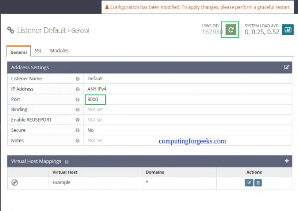This screenshot has width=298, height=211.
Task: Add a virtual host mapping with plus icon
Action: [286, 161]
